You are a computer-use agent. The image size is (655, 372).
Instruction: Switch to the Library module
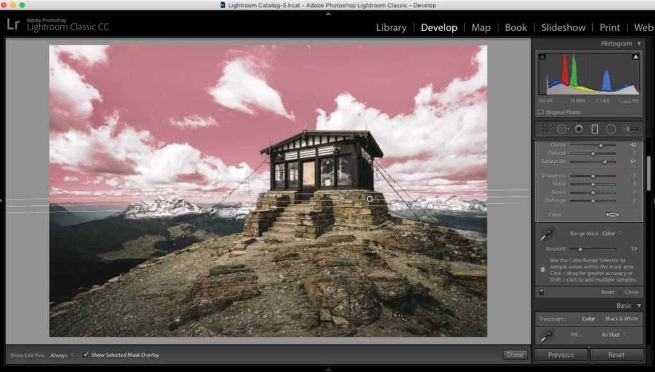click(x=391, y=28)
